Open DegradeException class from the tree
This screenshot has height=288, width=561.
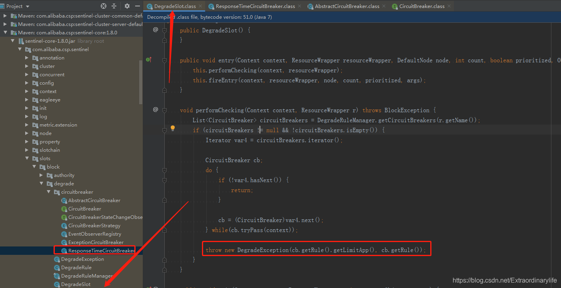(82, 259)
